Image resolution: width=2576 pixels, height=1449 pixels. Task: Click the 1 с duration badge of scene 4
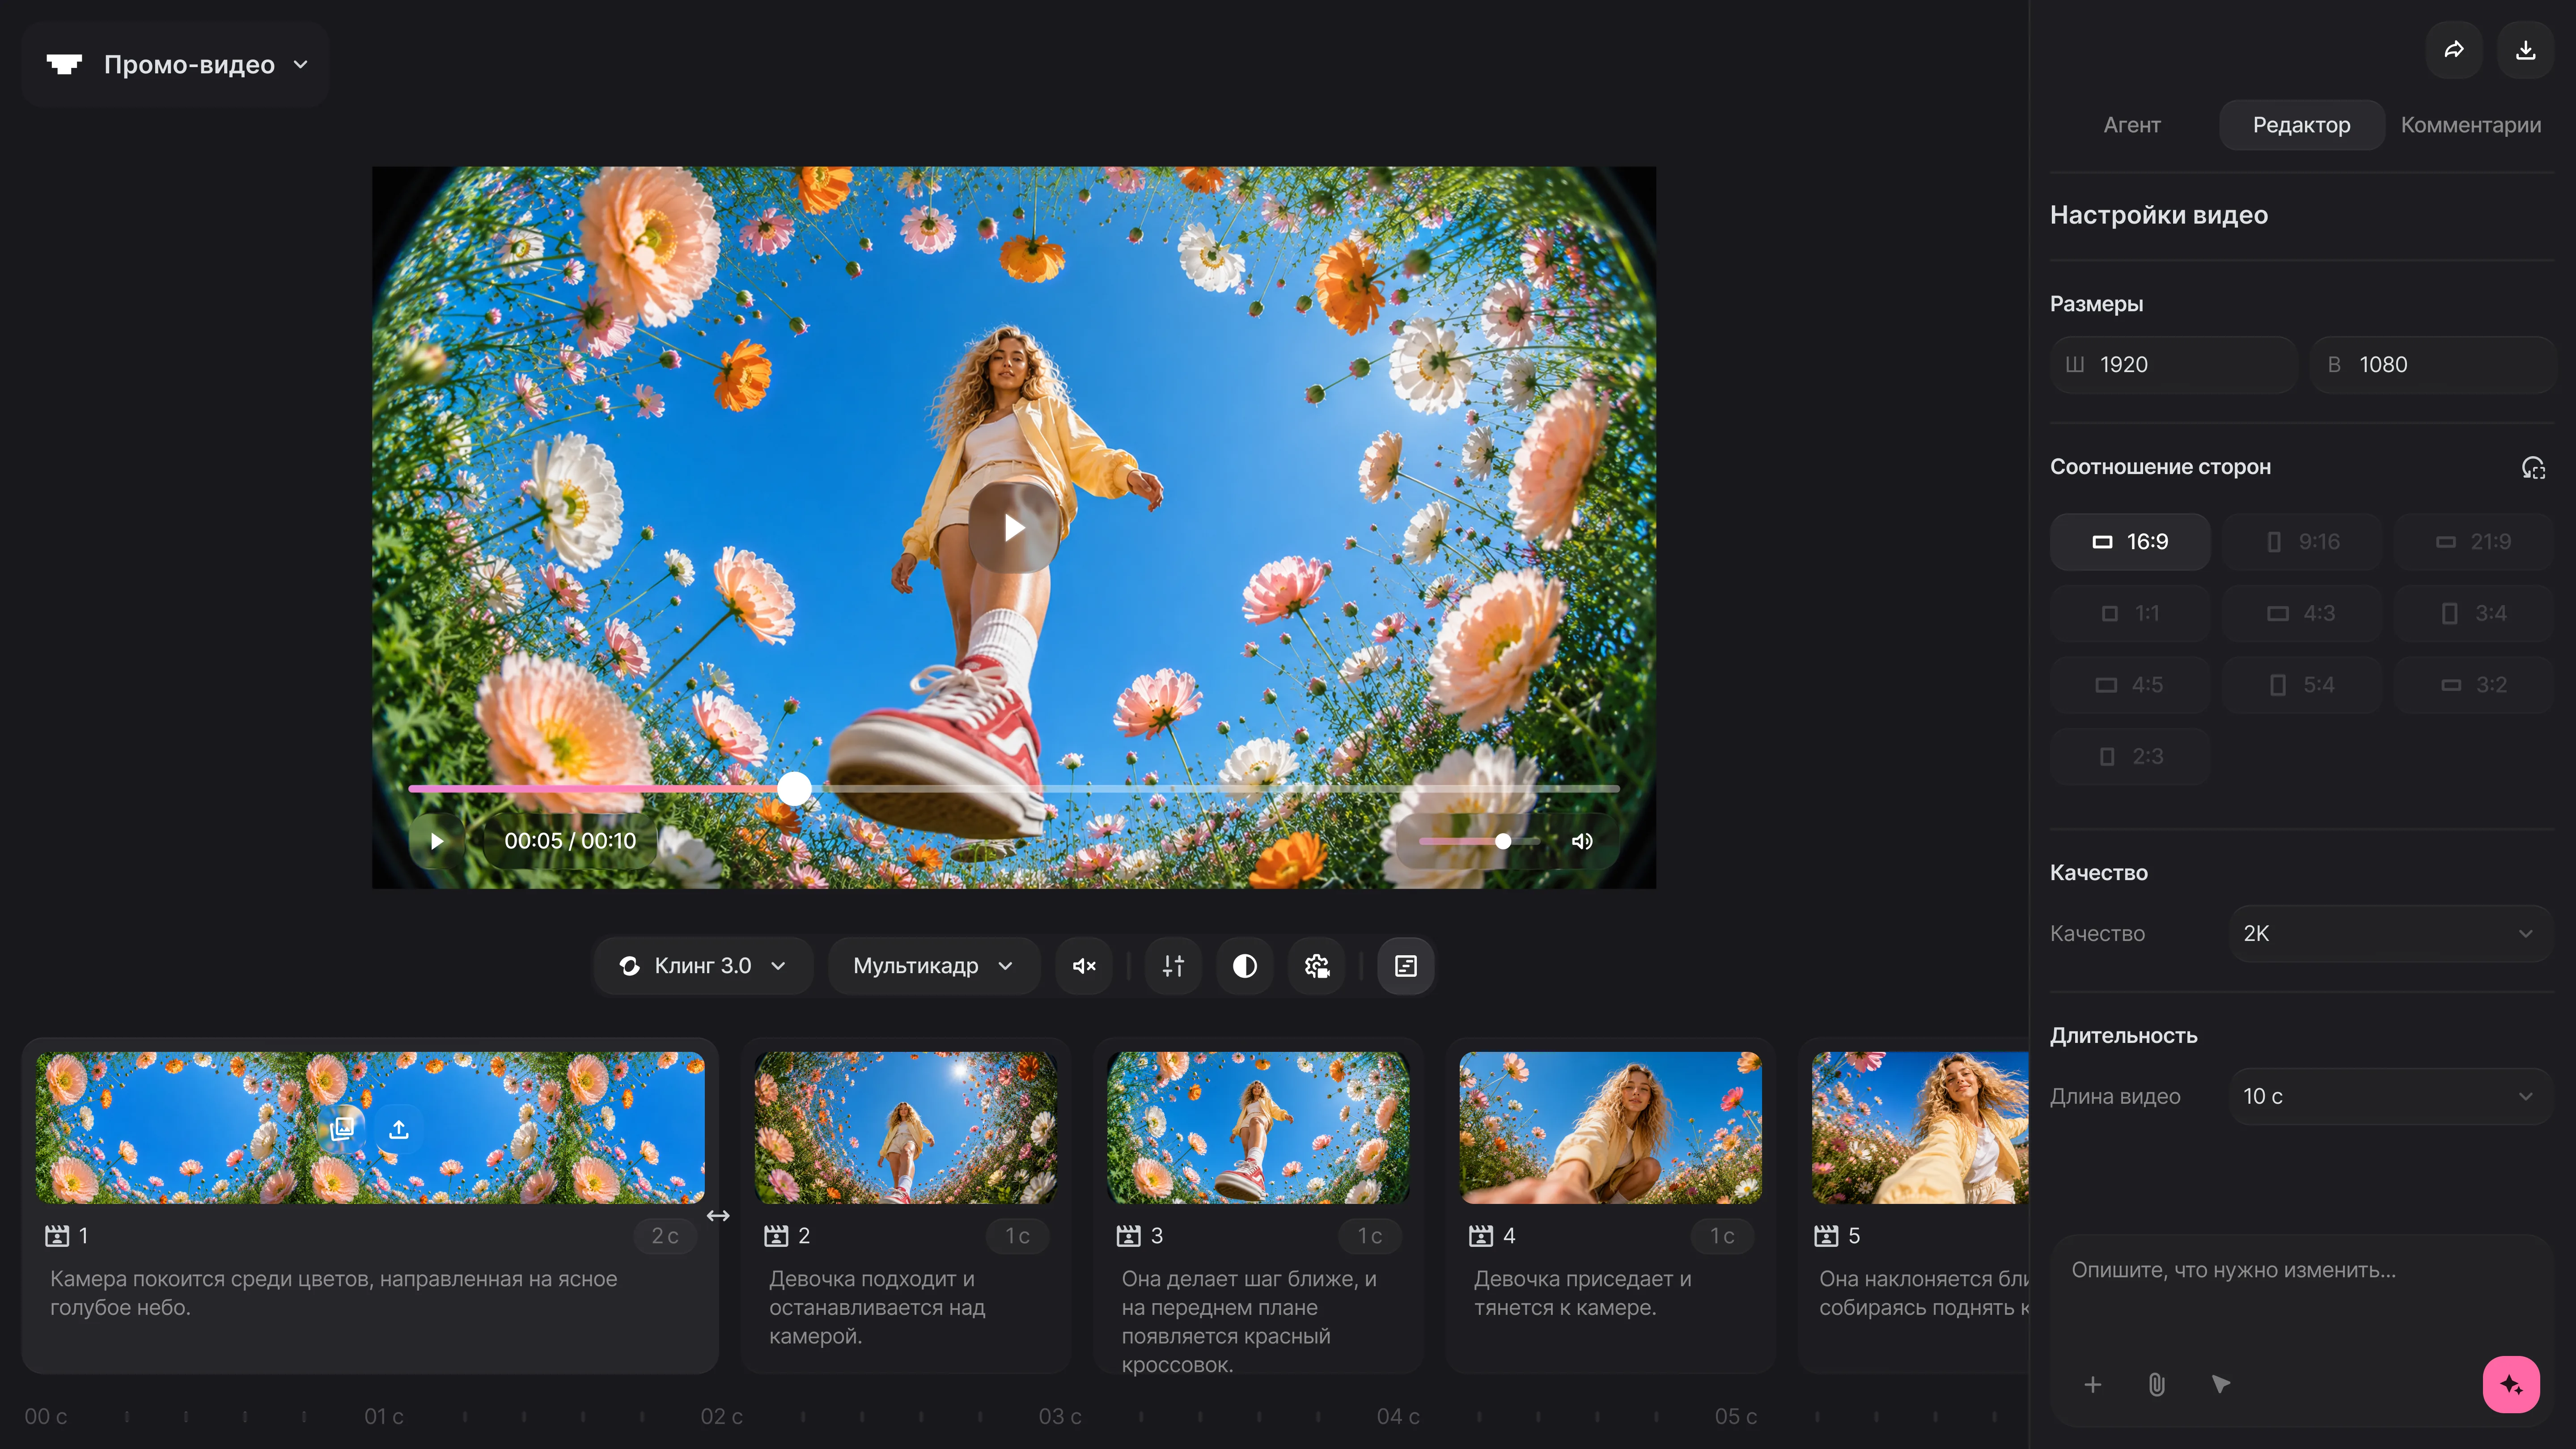point(1722,1236)
